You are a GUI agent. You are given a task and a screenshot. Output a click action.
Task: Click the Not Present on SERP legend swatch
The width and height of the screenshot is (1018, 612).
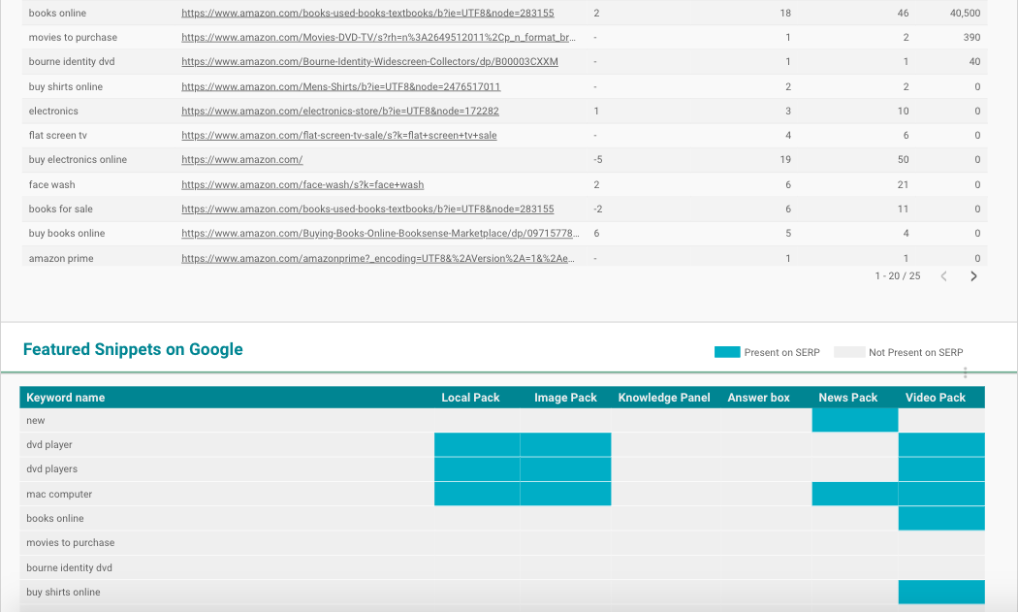tap(849, 352)
